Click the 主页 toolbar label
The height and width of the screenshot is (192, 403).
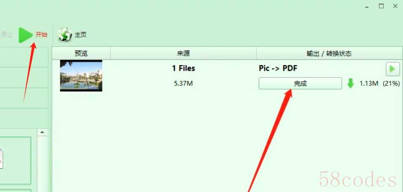(x=81, y=35)
